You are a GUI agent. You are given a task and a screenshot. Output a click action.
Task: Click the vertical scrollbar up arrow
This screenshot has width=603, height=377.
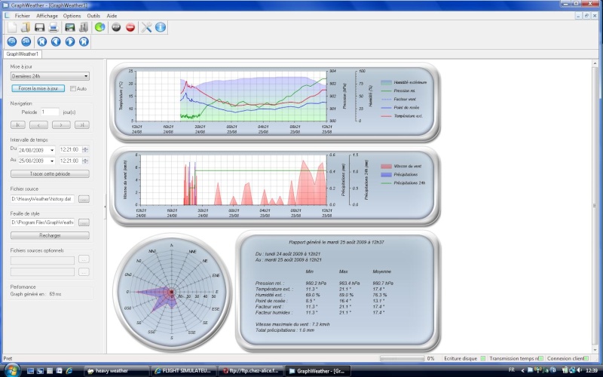tap(595, 63)
